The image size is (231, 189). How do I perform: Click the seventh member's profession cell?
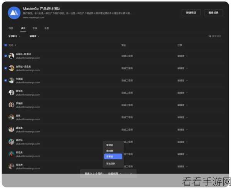click(127, 130)
